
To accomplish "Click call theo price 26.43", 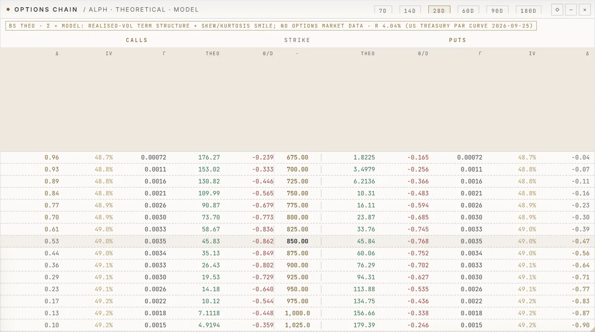I will 211,265.
